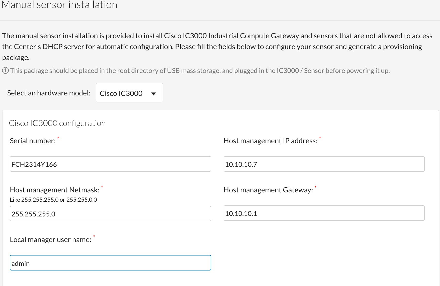Click the Host management IP address field
The width and height of the screenshot is (440, 286).
click(x=324, y=164)
